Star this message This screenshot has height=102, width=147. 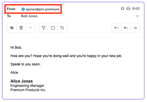coord(123,9)
